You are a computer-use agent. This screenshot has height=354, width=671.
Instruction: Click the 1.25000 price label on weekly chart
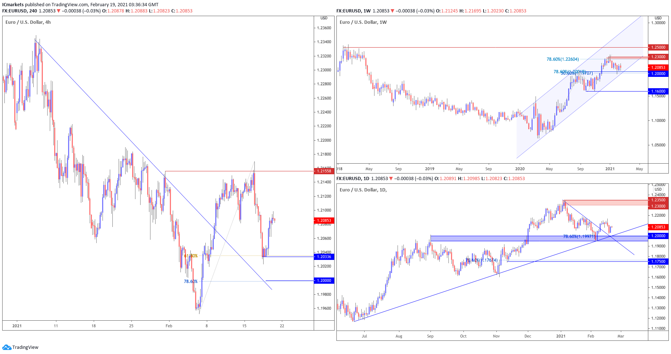[658, 47]
